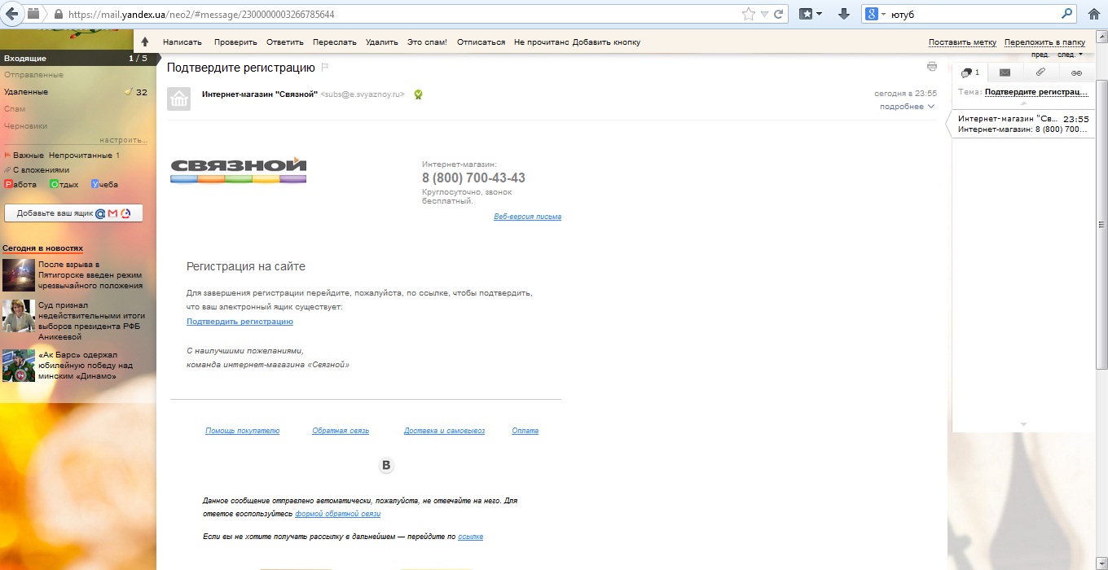Open the envelope tab in side panel

pyautogui.click(x=1005, y=72)
